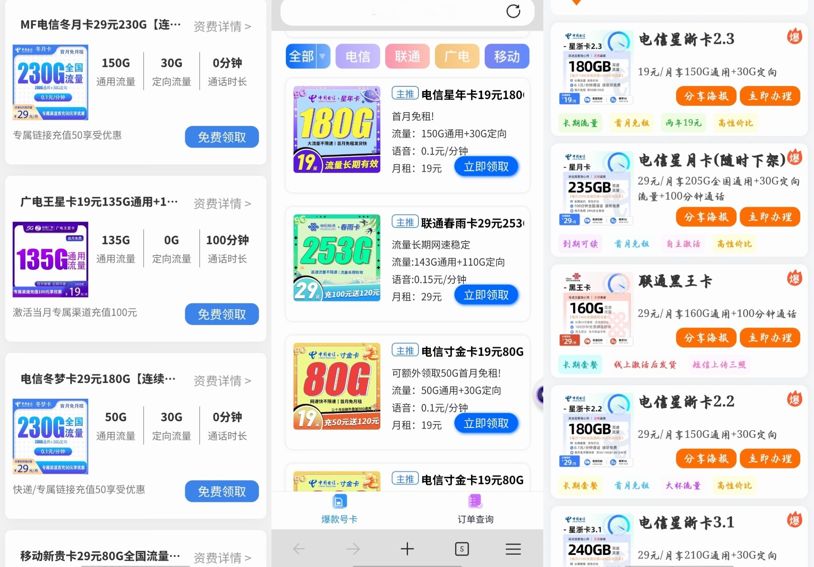Click 免费领取 for 广电王星卡

coord(222,314)
